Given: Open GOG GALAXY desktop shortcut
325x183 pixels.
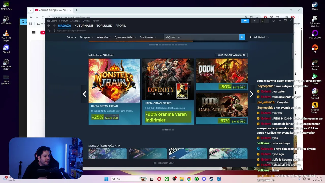Looking at the screenshot, I should tap(315, 35).
